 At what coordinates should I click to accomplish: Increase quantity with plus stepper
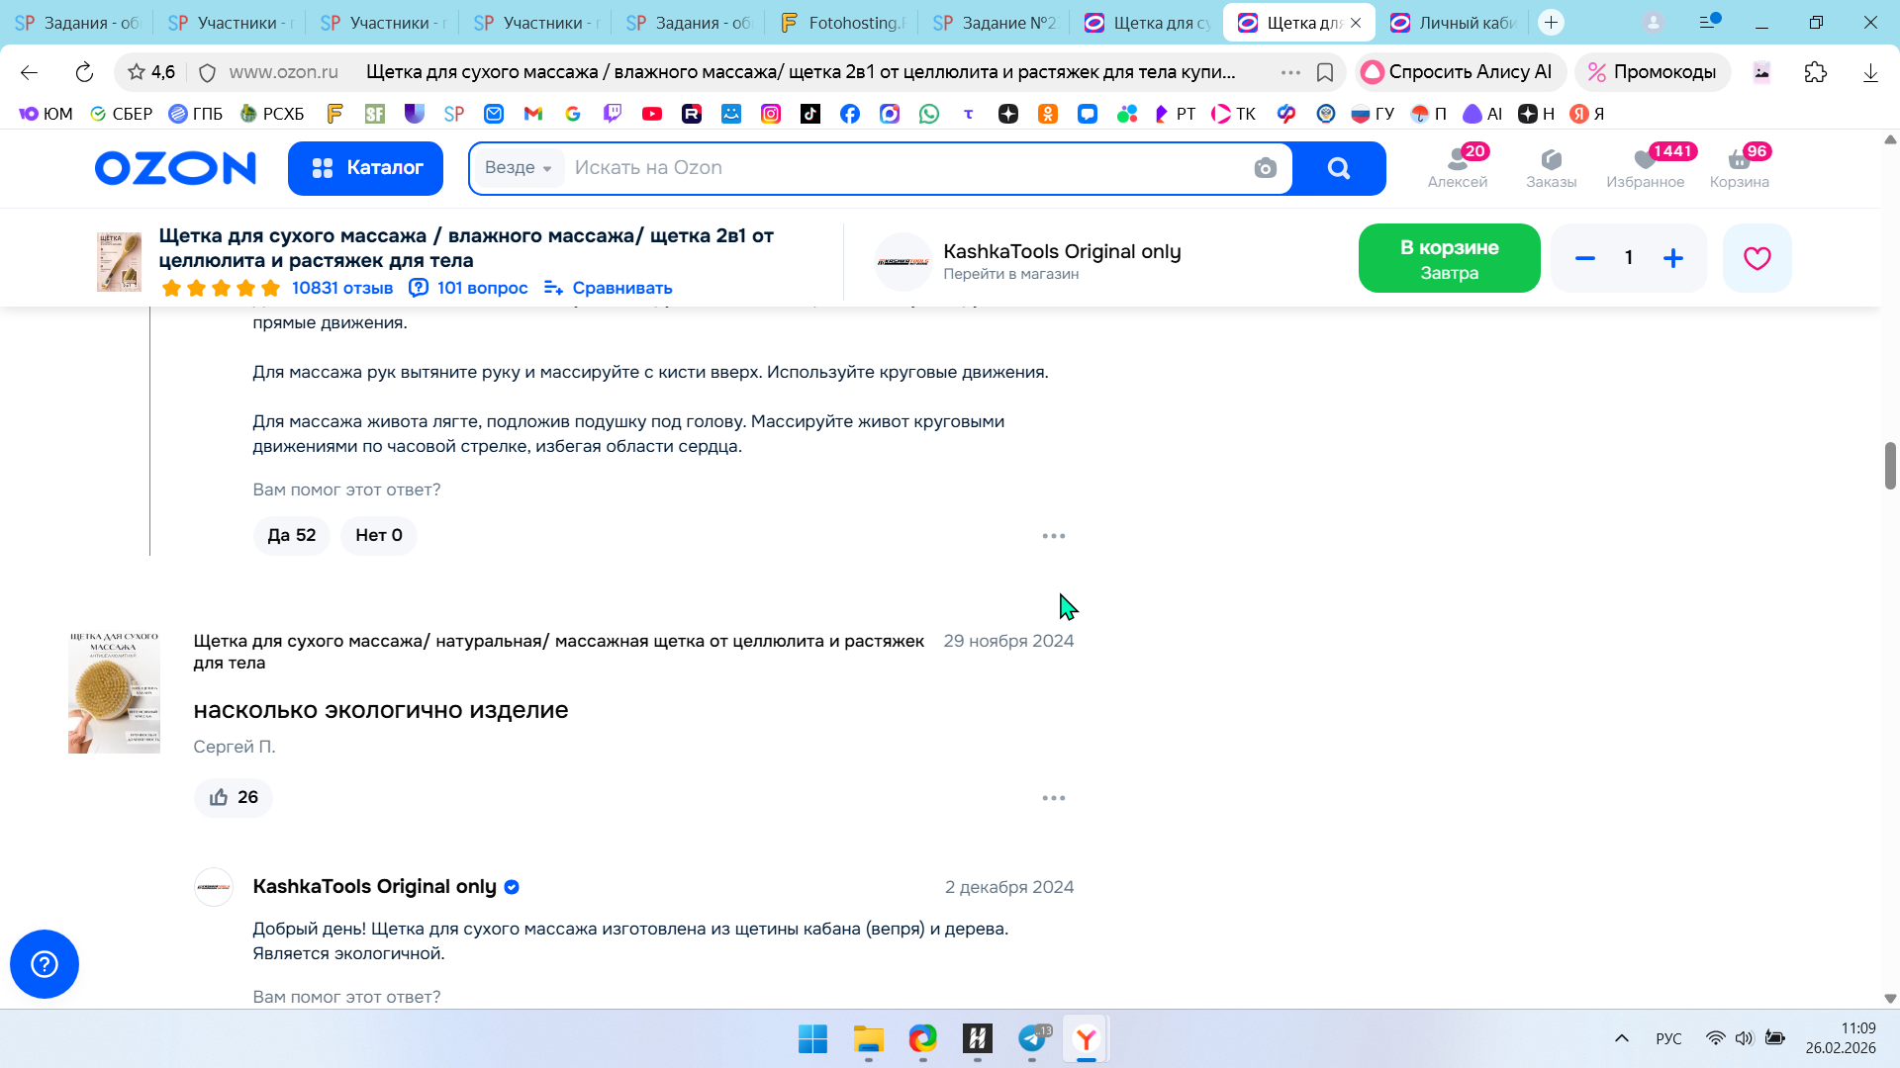[1672, 258]
